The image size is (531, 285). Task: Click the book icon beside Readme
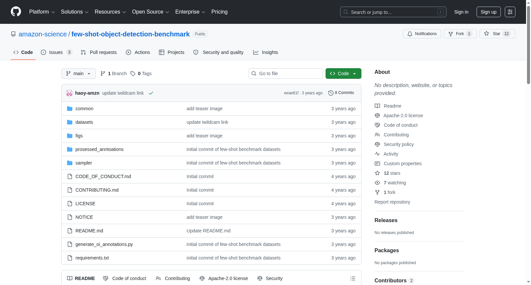pyautogui.click(x=377, y=106)
